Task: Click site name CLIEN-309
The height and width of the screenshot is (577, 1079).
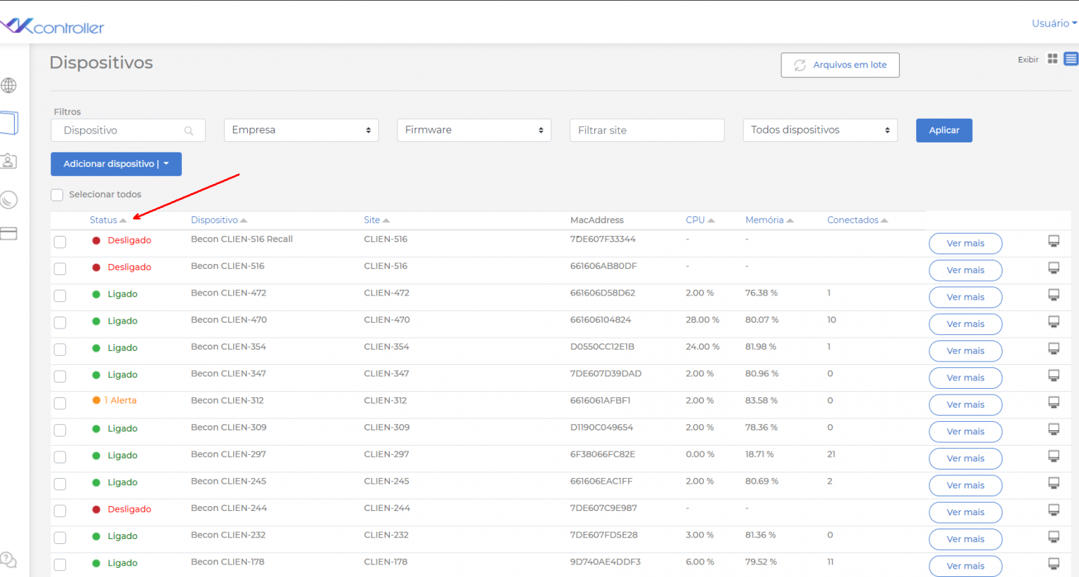Action: (x=387, y=427)
